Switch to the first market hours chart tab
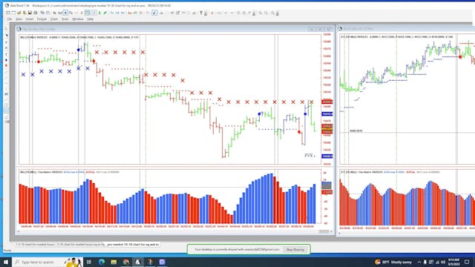Image resolution: width=475 pixels, height=267 pixels. [x=35, y=244]
